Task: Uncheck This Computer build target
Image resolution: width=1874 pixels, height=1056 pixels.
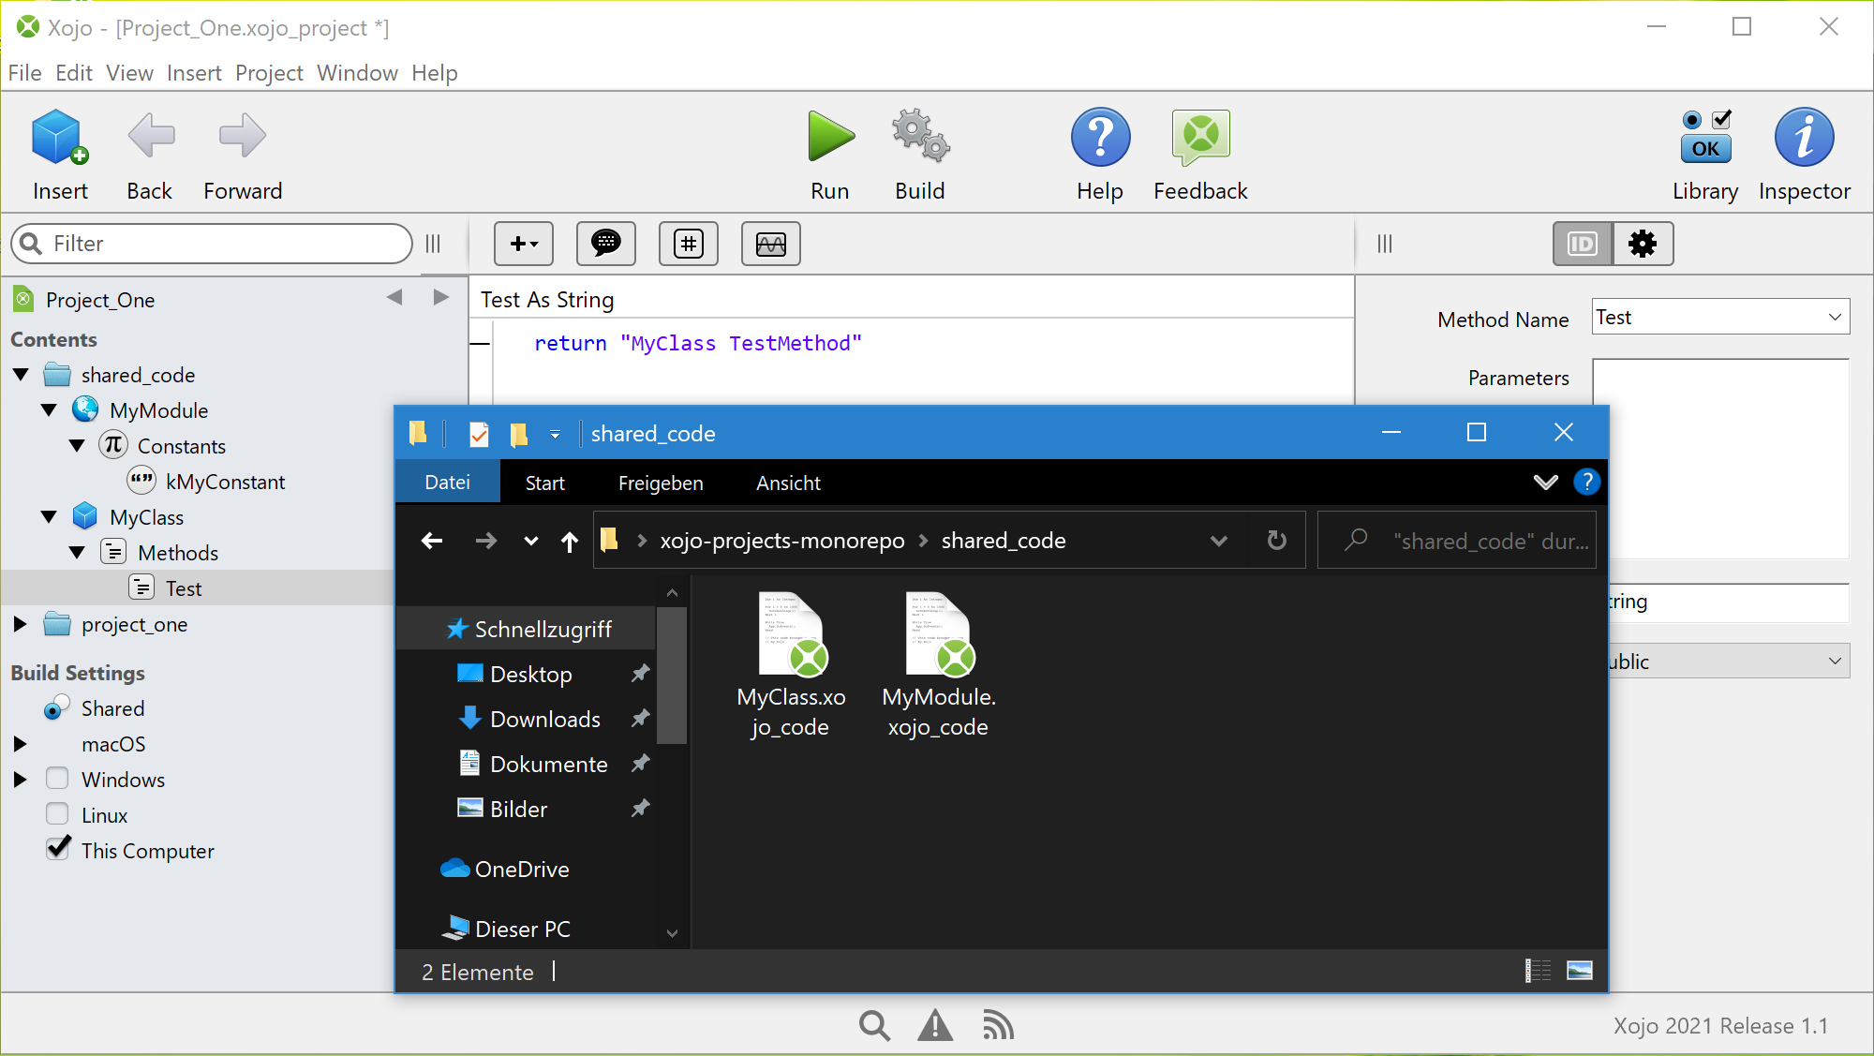Action: tap(57, 849)
